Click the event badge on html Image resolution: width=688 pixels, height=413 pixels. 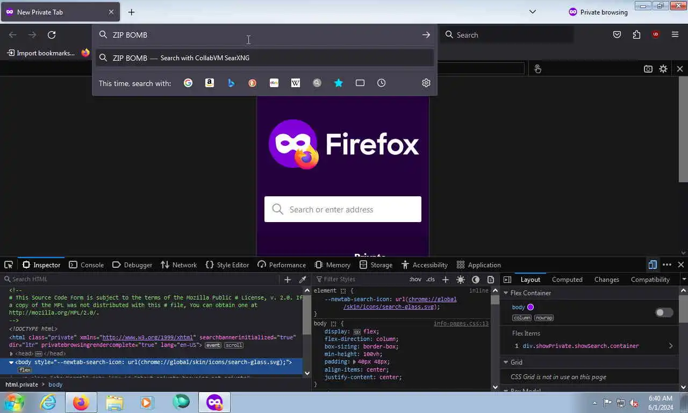click(x=213, y=345)
